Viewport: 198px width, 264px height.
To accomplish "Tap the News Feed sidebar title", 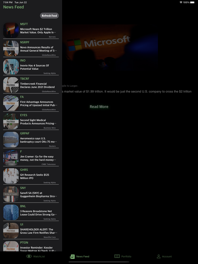I will coord(14,7).
